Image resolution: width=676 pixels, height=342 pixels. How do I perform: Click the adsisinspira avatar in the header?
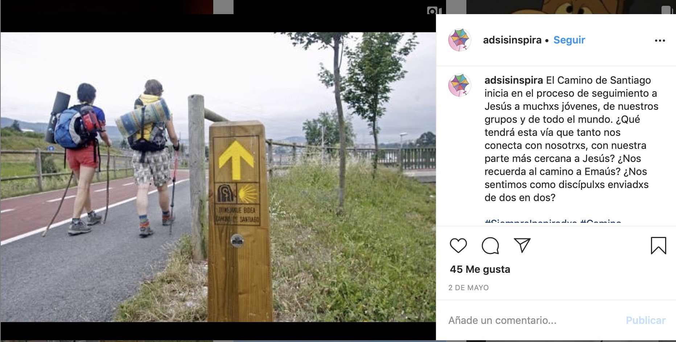coord(459,40)
